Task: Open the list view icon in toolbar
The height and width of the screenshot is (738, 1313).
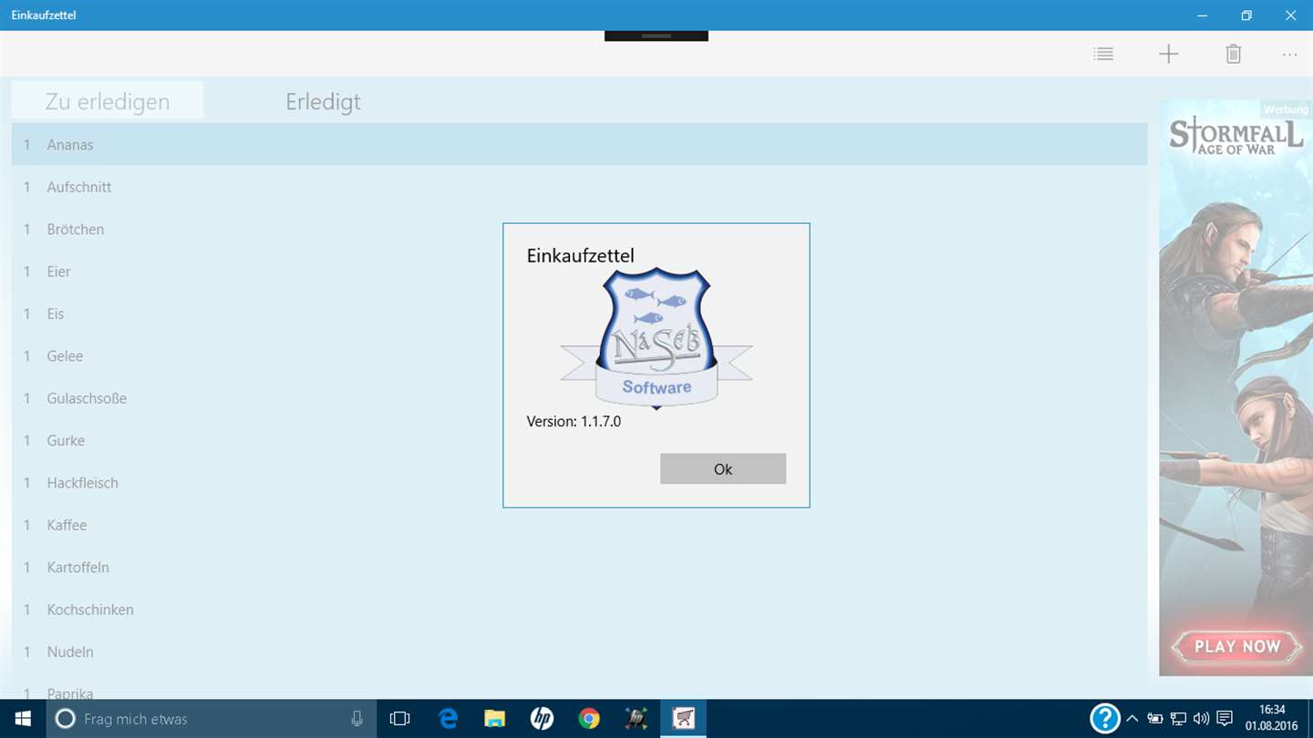Action: tap(1103, 55)
